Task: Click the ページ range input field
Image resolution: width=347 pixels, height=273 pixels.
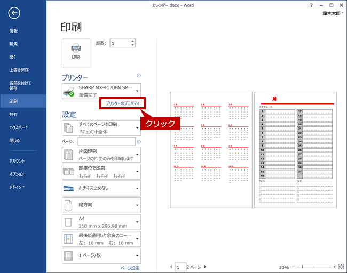Action: [106, 141]
